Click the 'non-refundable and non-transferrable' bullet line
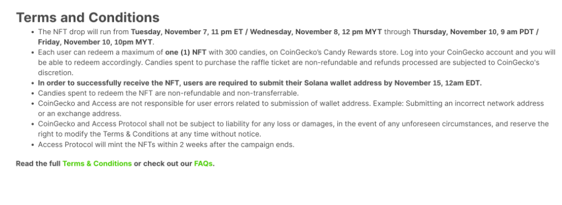The height and width of the screenshot is (205, 562). (x=169, y=94)
